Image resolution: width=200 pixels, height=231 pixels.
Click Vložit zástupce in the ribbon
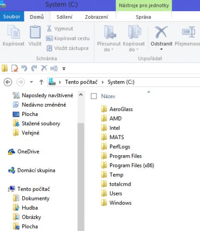(68, 48)
